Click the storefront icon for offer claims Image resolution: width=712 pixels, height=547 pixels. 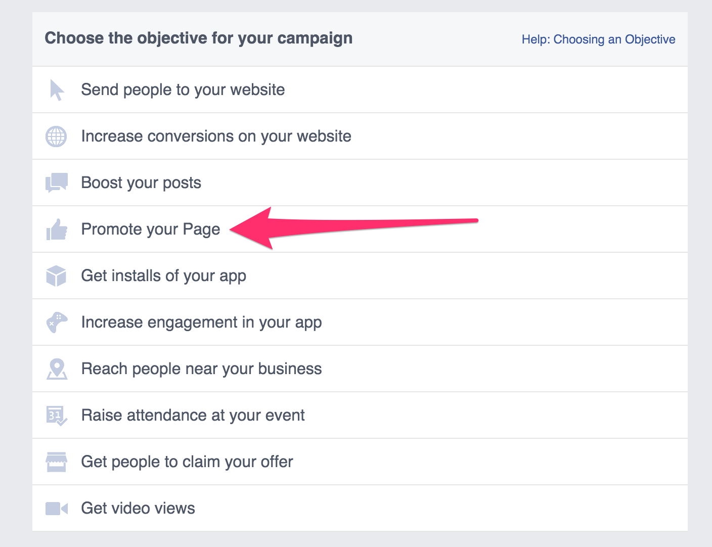pos(56,462)
